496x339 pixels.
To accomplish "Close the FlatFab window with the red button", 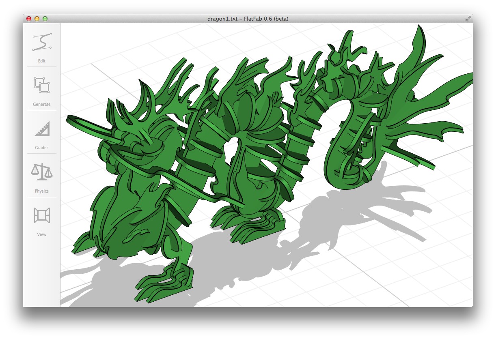I will (x=29, y=19).
